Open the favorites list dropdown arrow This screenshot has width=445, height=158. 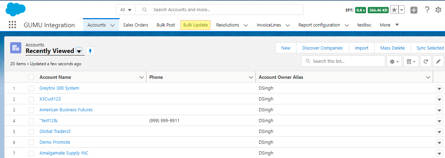coord(402,10)
